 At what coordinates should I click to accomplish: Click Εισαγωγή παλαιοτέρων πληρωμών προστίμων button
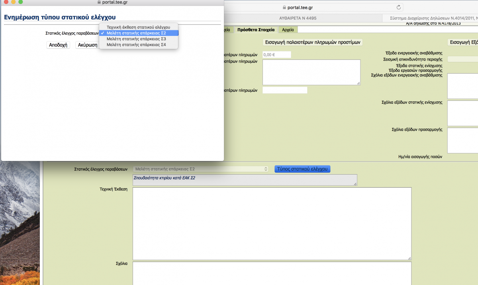coord(313,43)
